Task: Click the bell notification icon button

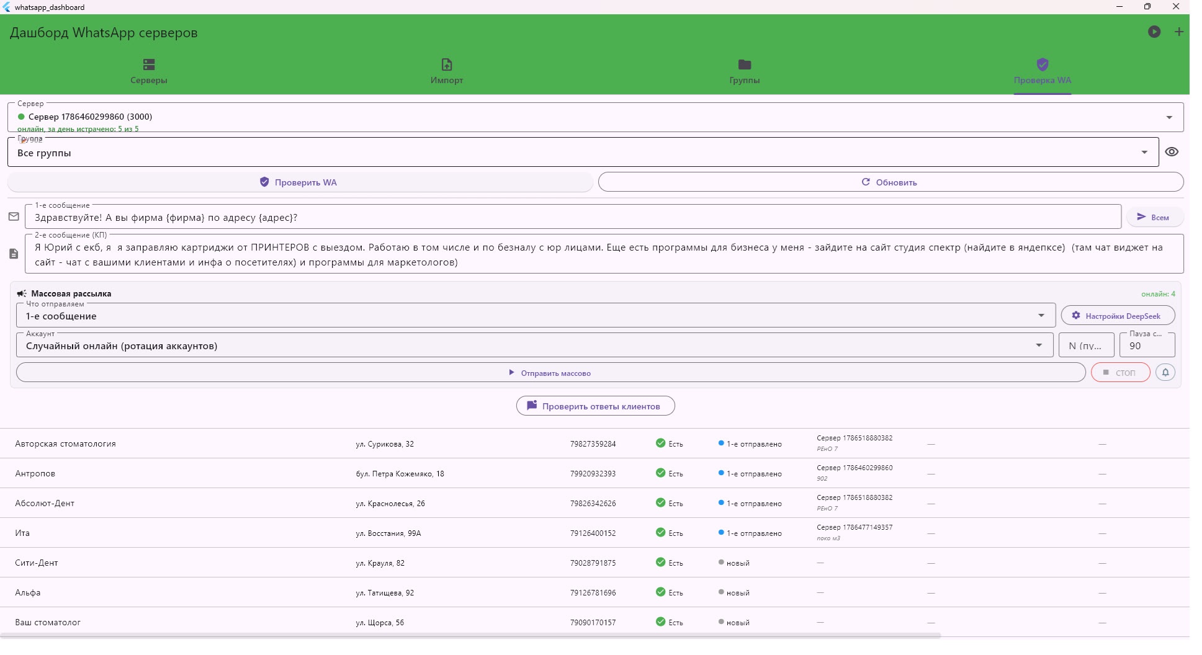Action: (1165, 372)
